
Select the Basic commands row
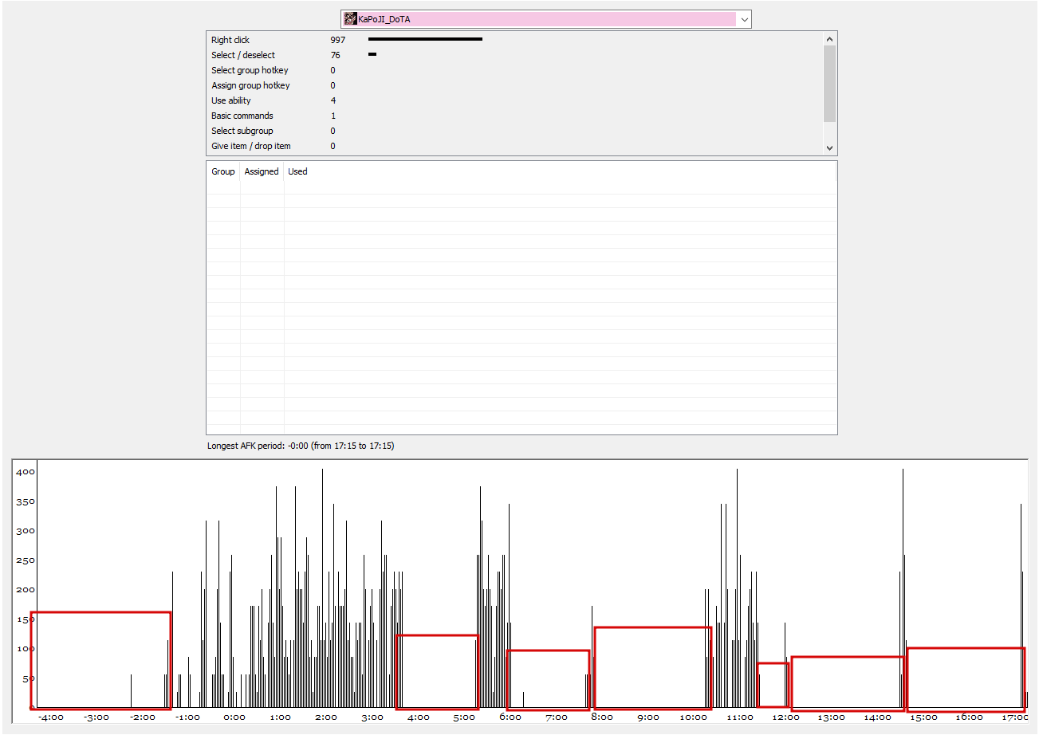pos(514,116)
